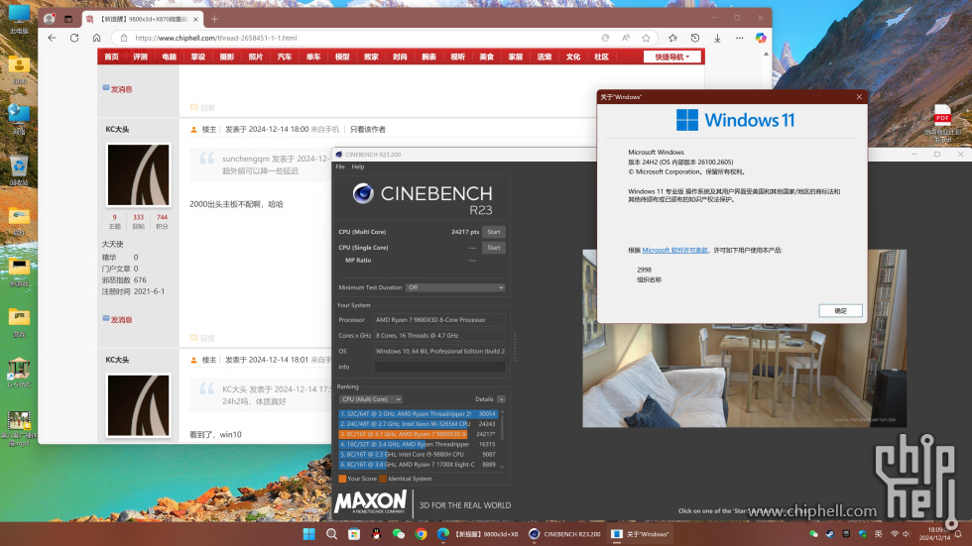This screenshot has height=546, width=972.
Task: Click the taskbar clock showing 2024/12/14
Action: [x=934, y=534]
